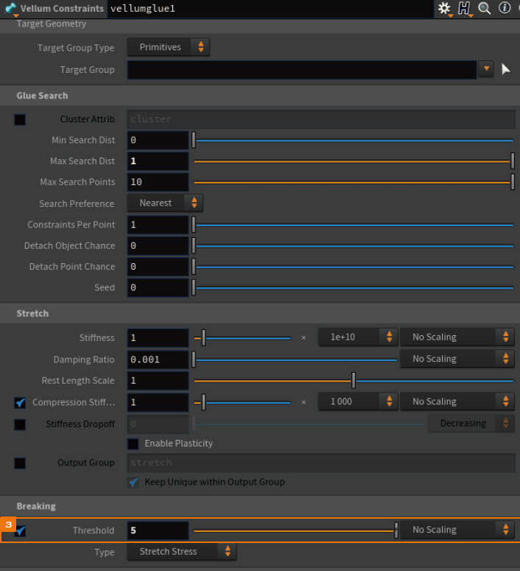The height and width of the screenshot is (571, 520).
Task: Disable the Compression Stiffness checkbox
Action: (x=20, y=402)
